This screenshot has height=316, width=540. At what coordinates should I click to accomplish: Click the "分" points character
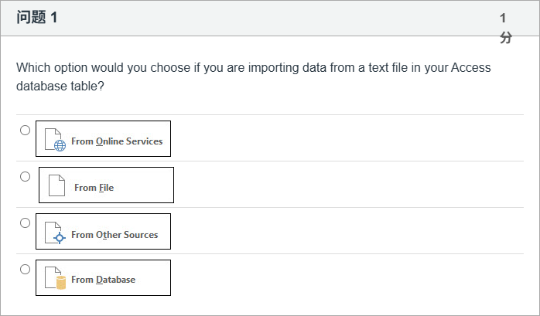pyautogui.click(x=505, y=37)
